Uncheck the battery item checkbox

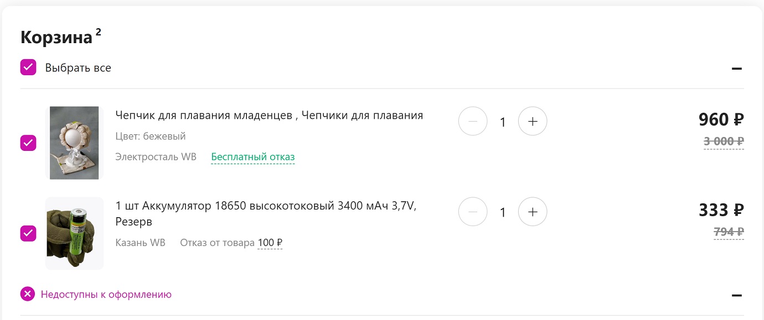point(28,233)
